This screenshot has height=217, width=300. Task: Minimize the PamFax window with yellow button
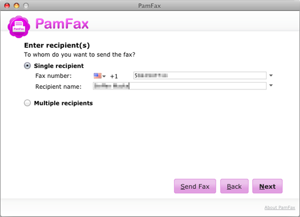[17, 6]
